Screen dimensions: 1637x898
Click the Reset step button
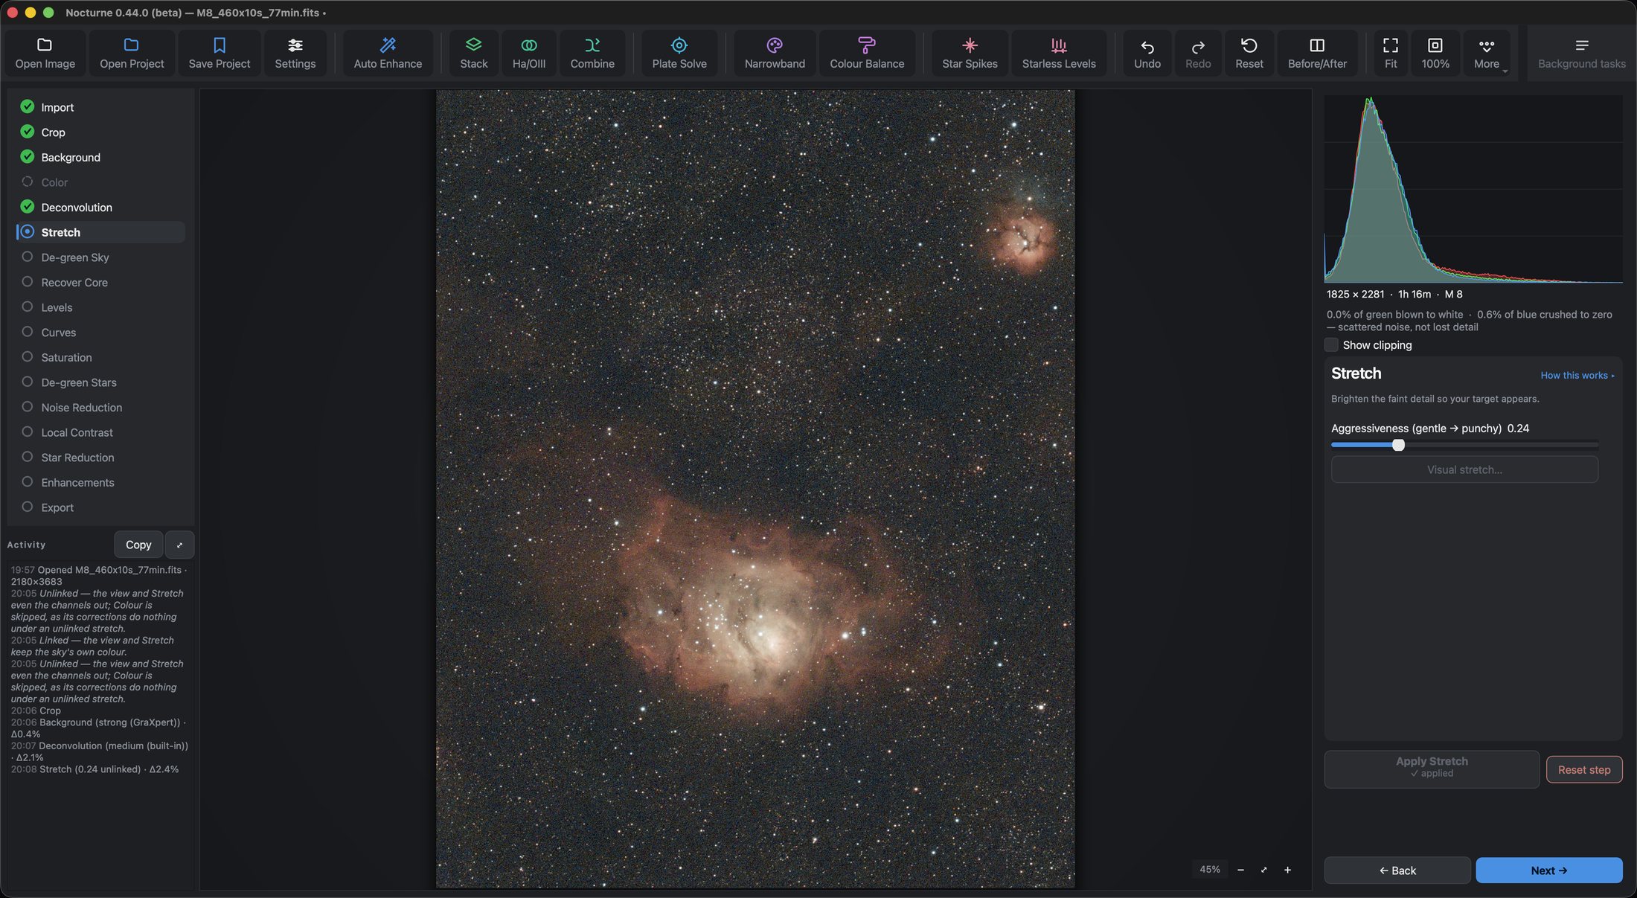point(1584,769)
